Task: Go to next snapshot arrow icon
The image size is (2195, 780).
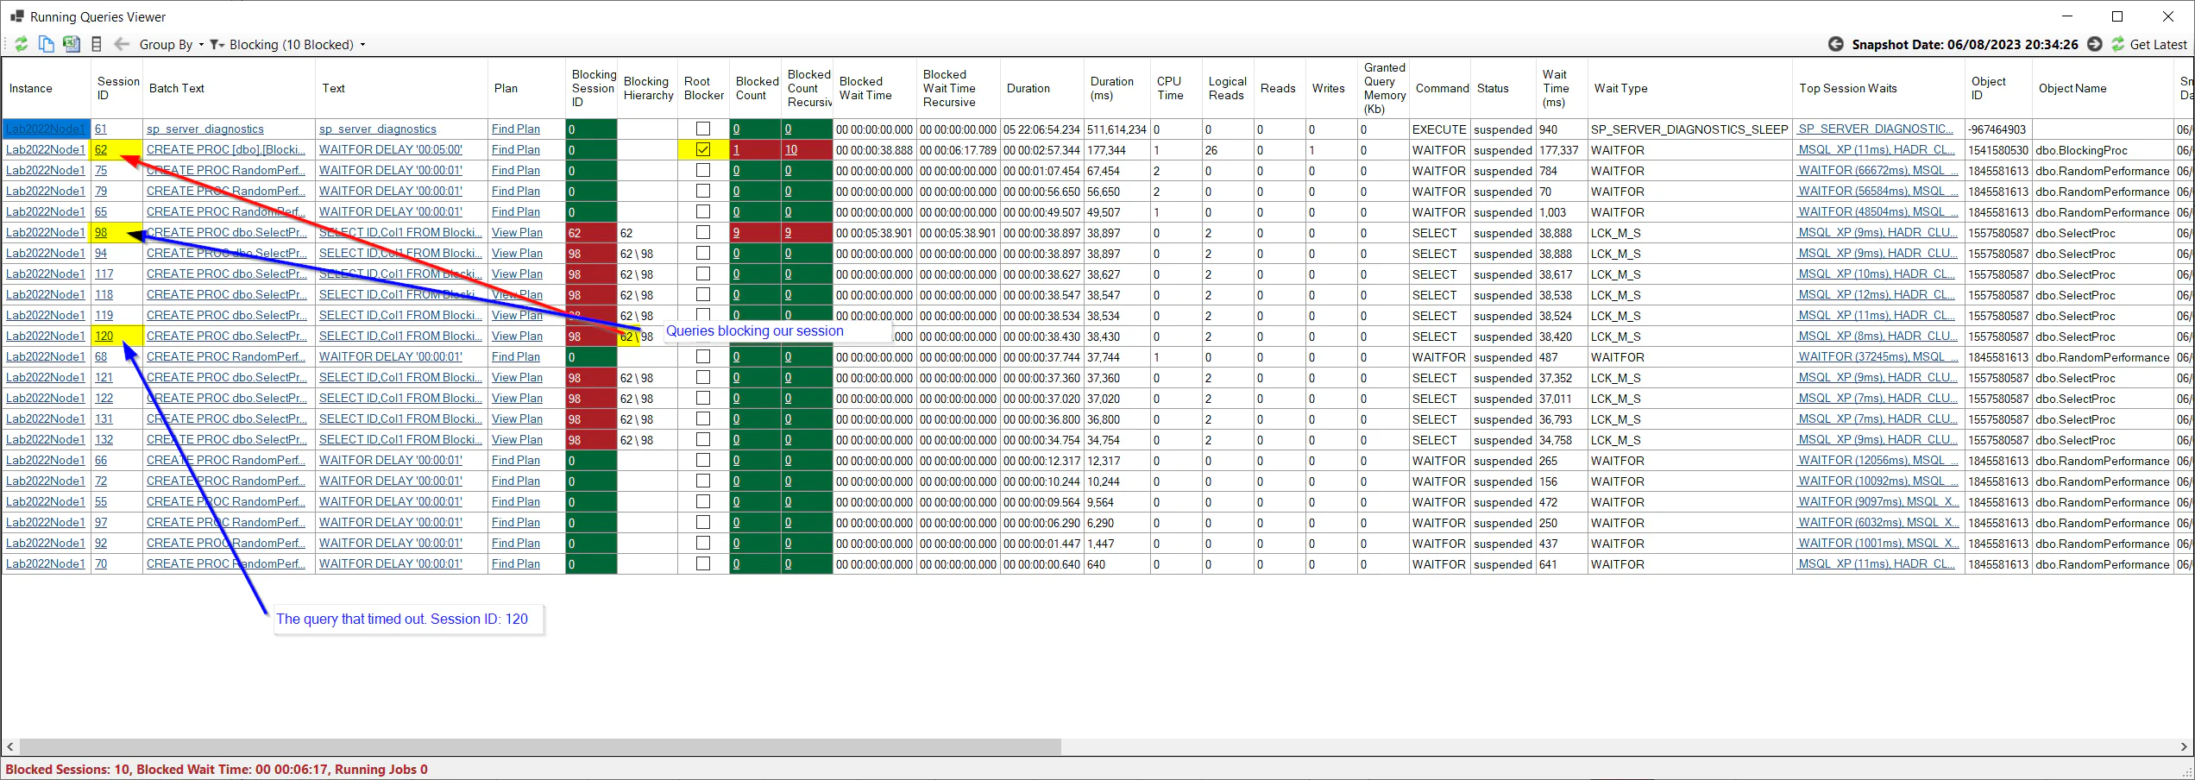Action: [x=2094, y=44]
